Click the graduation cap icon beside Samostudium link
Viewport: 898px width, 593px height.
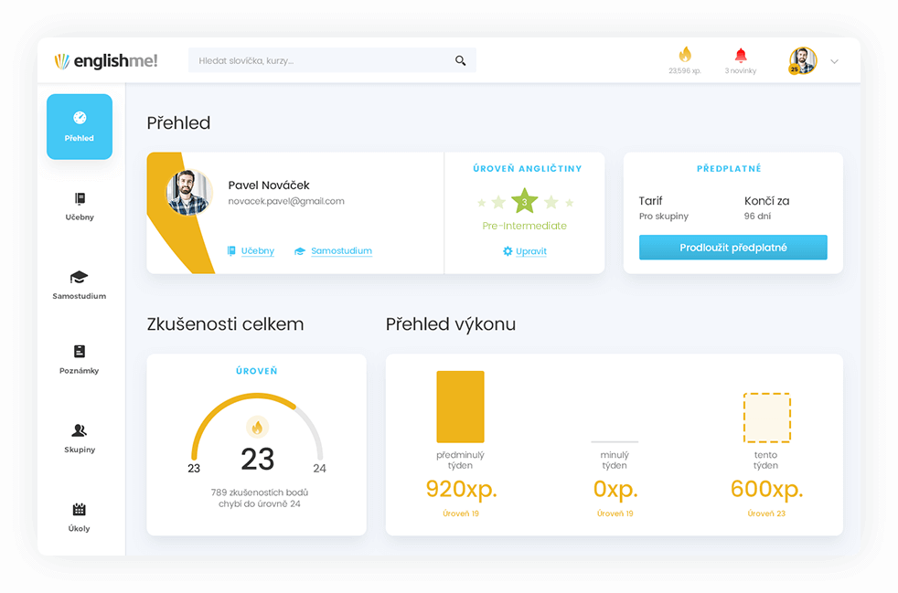300,251
